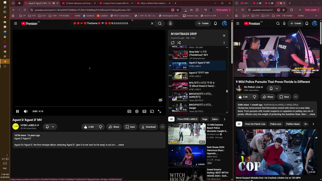Share the Agust D video
The height and width of the screenshot is (181, 322).
pos(114,127)
